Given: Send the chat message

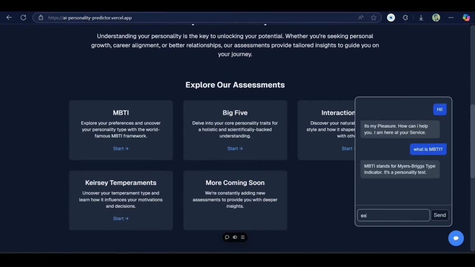Looking at the screenshot, I should pyautogui.click(x=439, y=215).
